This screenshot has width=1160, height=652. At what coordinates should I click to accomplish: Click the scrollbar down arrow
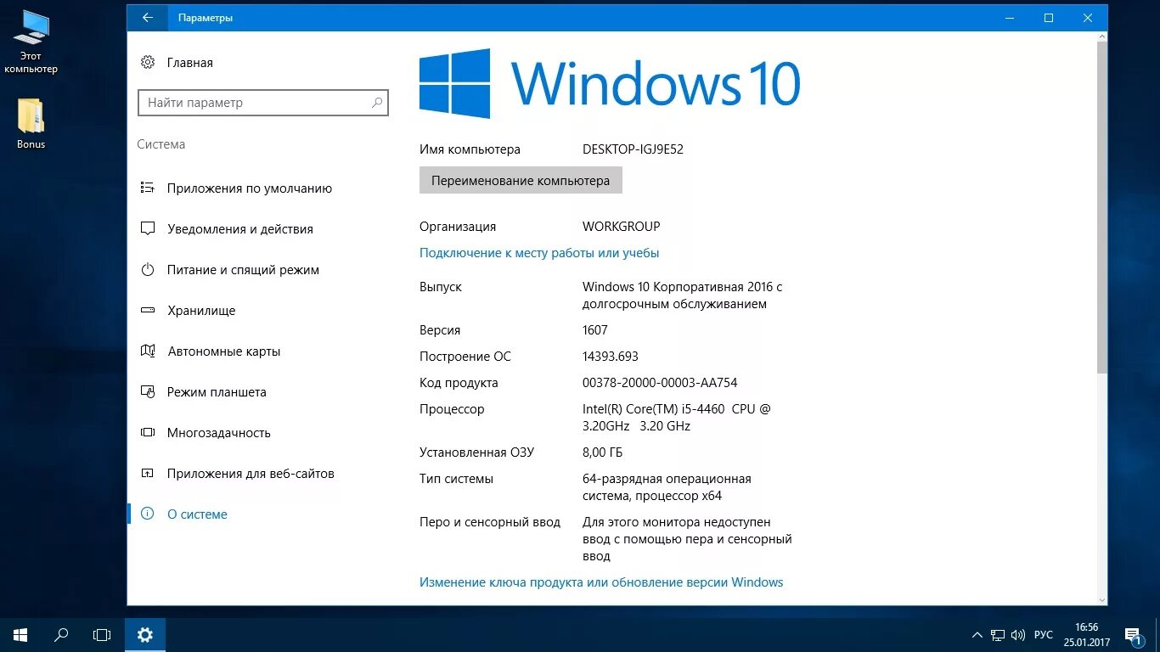click(x=1102, y=599)
